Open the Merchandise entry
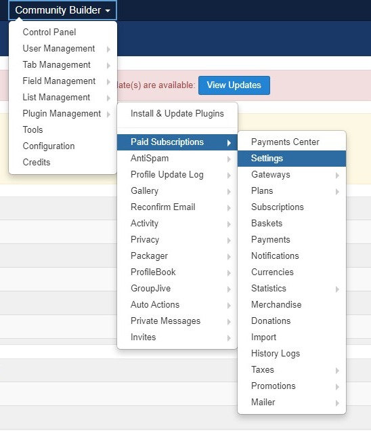Screen dimensions: 371x431 (292, 304)
